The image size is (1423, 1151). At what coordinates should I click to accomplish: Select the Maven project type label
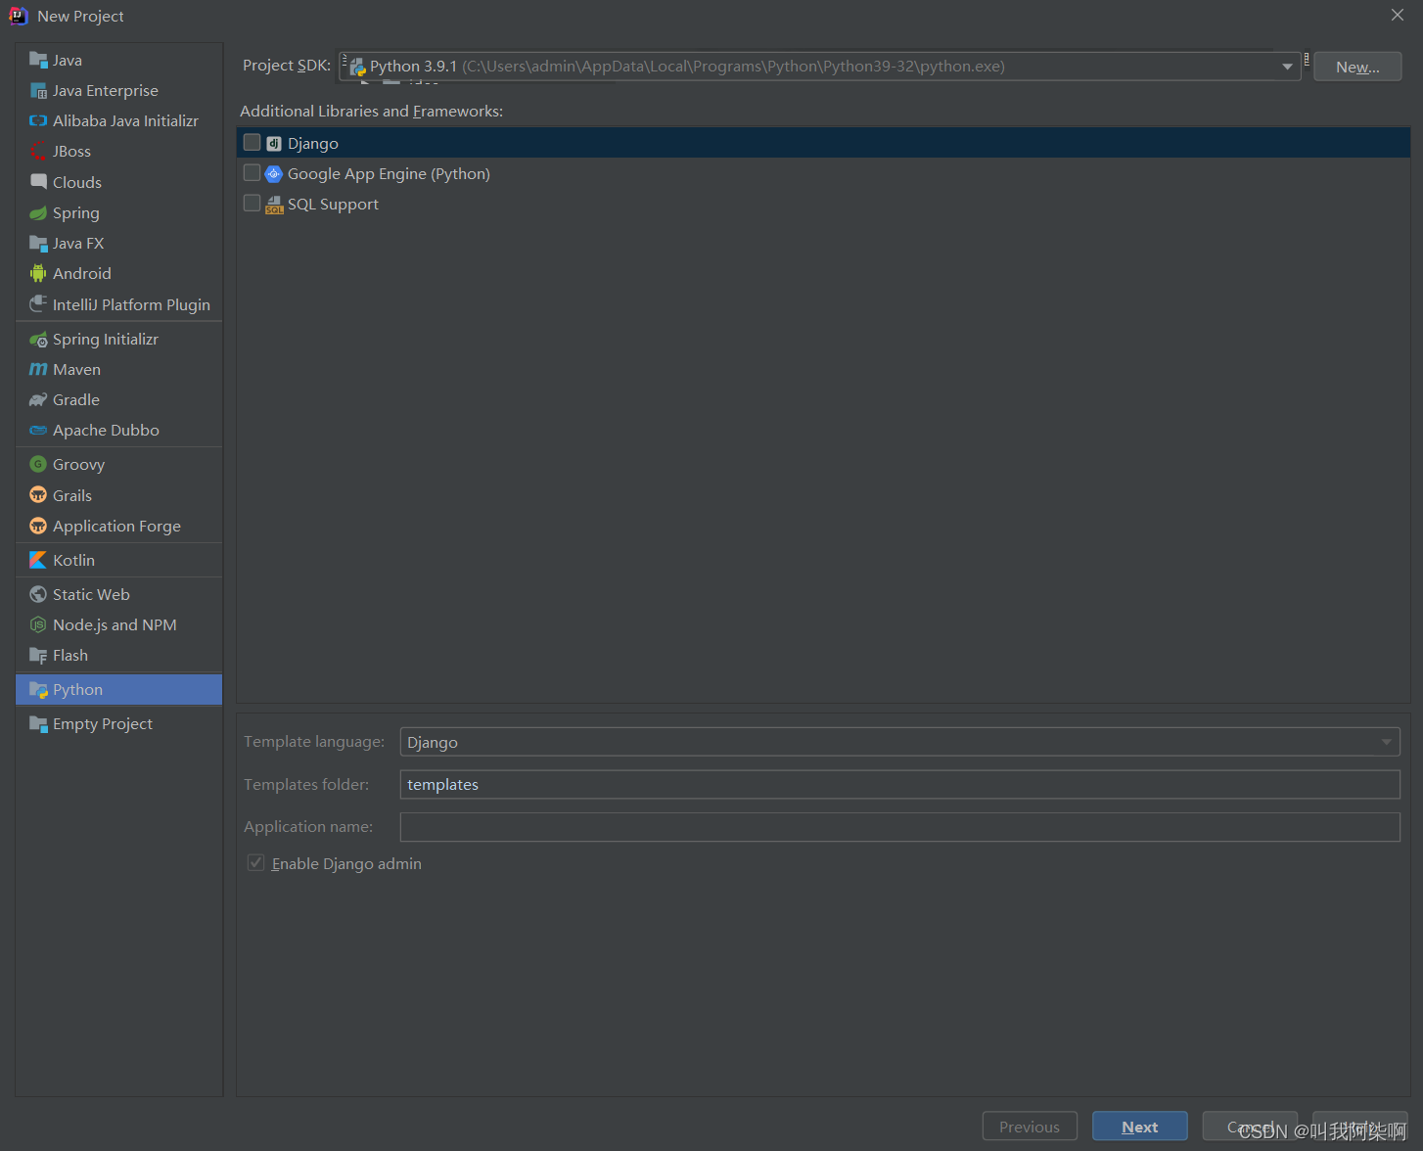tap(77, 369)
